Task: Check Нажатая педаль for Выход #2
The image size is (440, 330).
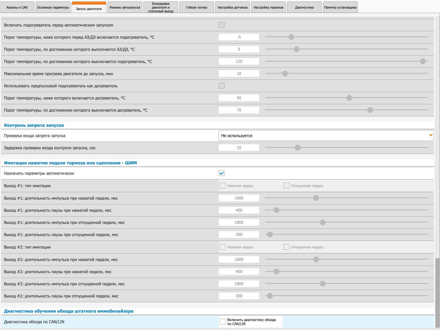Action: point(223,247)
